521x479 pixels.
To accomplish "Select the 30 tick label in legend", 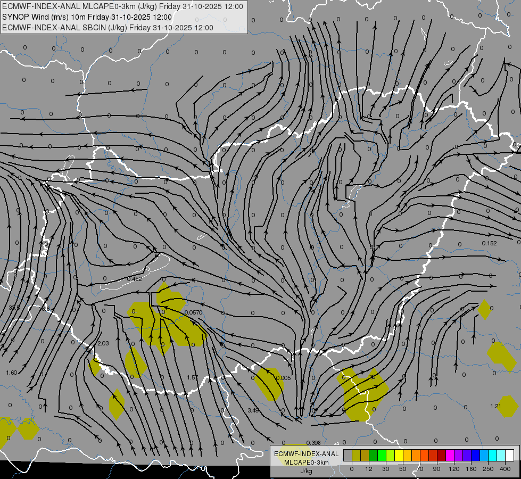I will click(386, 469).
